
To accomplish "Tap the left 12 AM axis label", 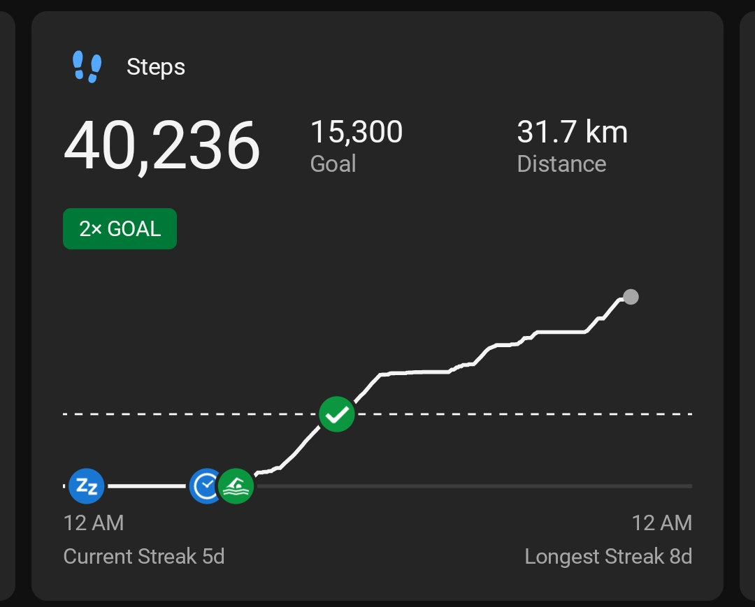I will (94, 522).
